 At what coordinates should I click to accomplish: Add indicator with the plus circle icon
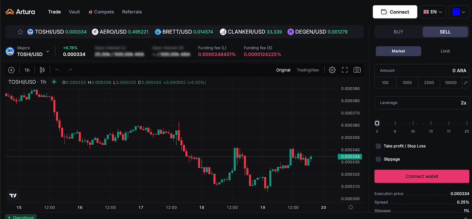[x=11, y=70]
